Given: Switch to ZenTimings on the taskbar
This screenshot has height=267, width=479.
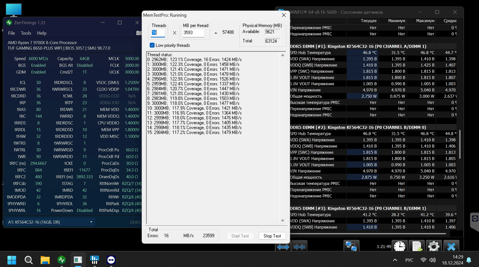Looking at the screenshot, I should click(x=62, y=260).
